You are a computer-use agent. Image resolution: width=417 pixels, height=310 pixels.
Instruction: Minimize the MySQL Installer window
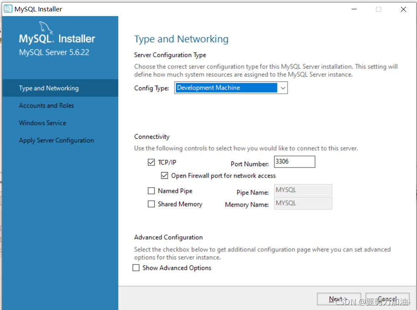tap(354, 9)
